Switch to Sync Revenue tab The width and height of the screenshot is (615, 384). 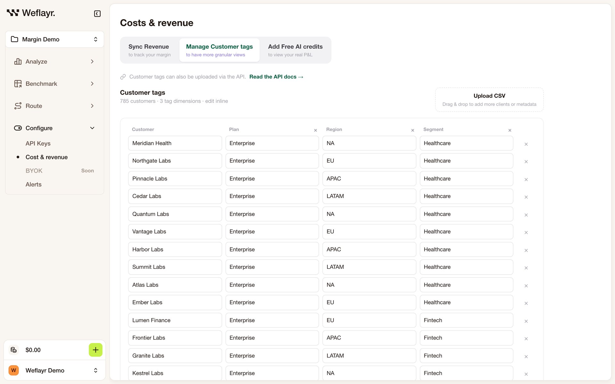tap(150, 50)
